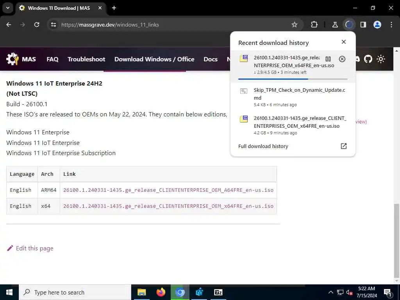Click the Chrome taskbar icon
The width and height of the screenshot is (400, 300).
click(180, 292)
